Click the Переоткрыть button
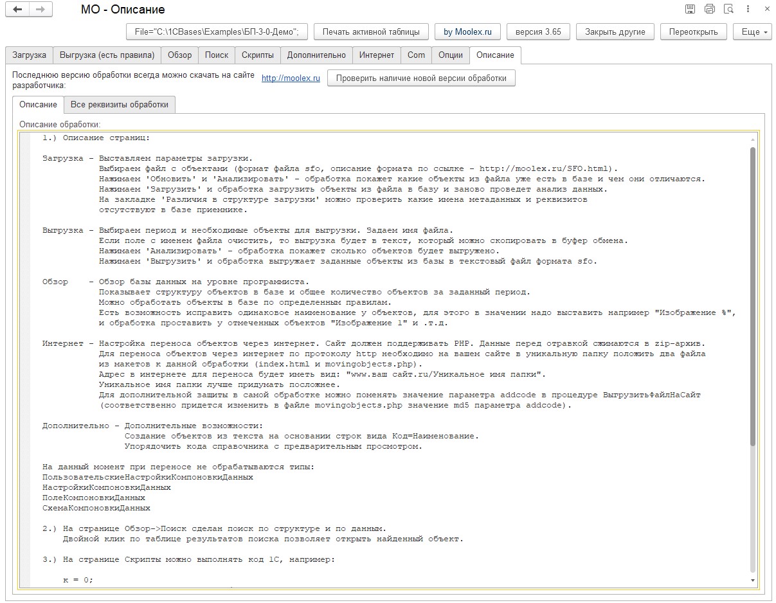 coord(693,32)
